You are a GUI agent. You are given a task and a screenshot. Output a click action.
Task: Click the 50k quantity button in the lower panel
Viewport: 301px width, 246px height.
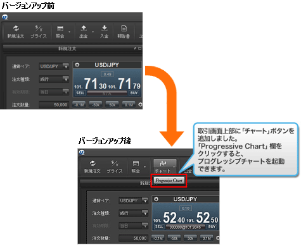[x=190, y=238]
